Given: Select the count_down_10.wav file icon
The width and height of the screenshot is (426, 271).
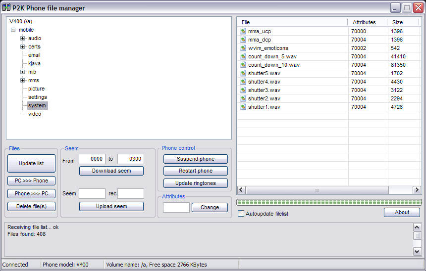Looking at the screenshot, I should 243,65.
